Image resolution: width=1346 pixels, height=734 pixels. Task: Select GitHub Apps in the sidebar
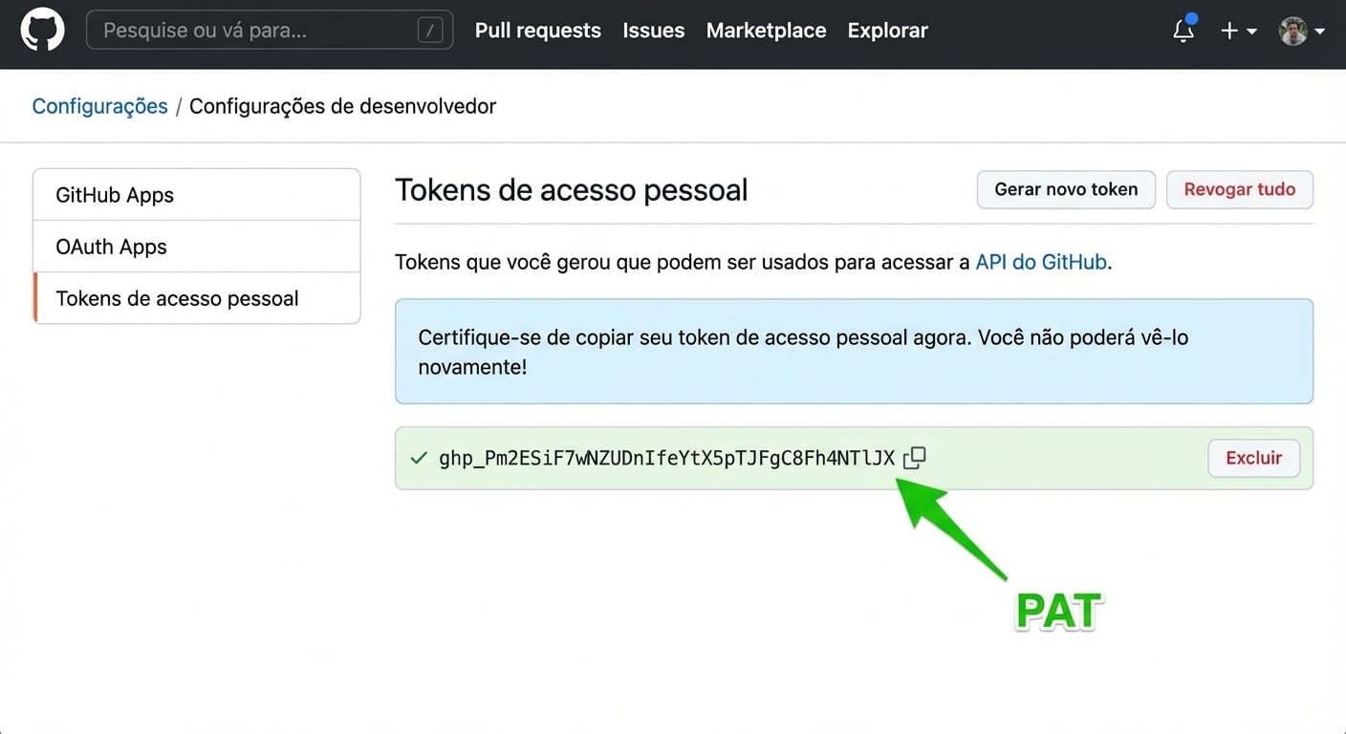(x=197, y=195)
